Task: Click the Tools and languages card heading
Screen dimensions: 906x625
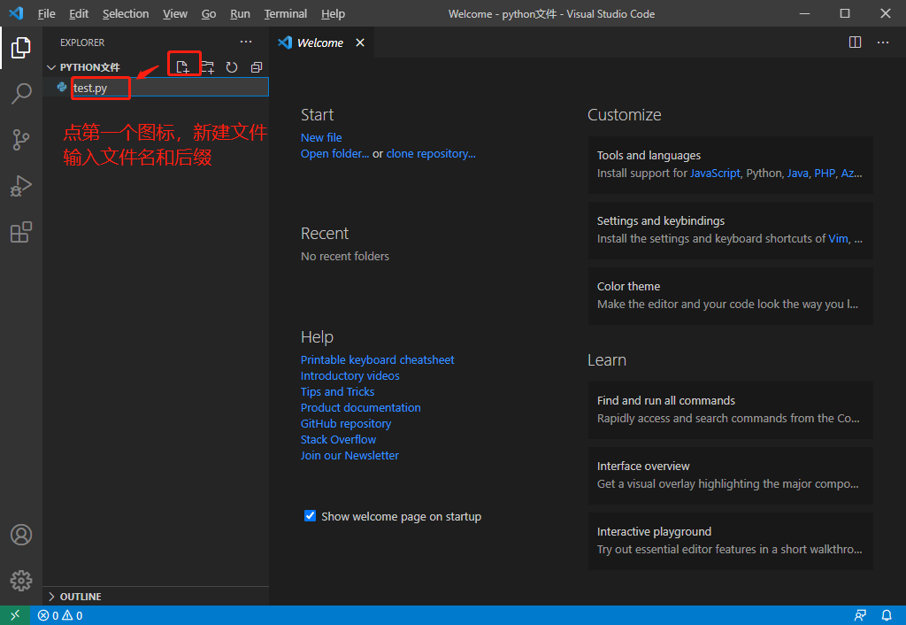Action: coord(649,155)
